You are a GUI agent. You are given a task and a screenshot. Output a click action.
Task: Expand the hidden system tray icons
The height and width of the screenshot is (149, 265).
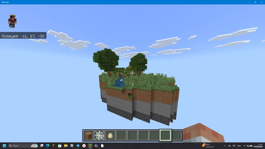pos(225,146)
